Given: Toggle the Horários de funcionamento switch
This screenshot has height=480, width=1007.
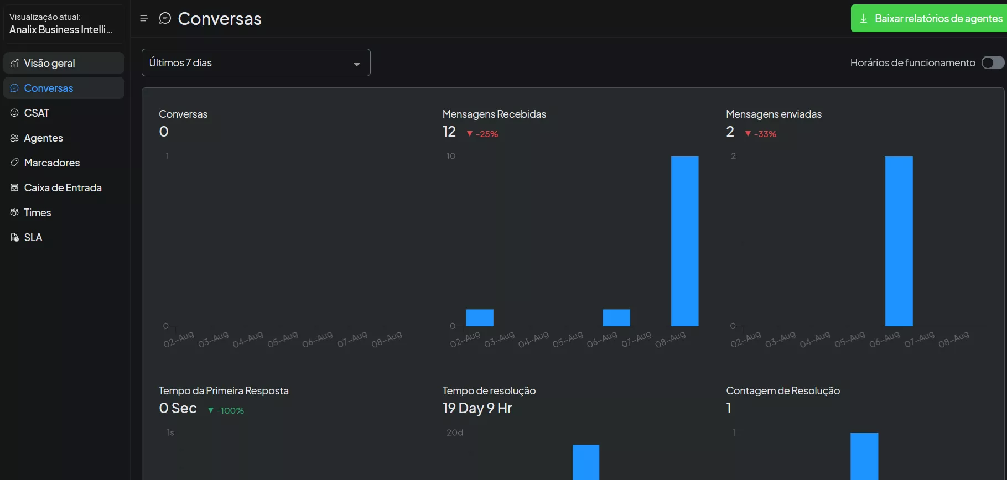Looking at the screenshot, I should coord(993,62).
